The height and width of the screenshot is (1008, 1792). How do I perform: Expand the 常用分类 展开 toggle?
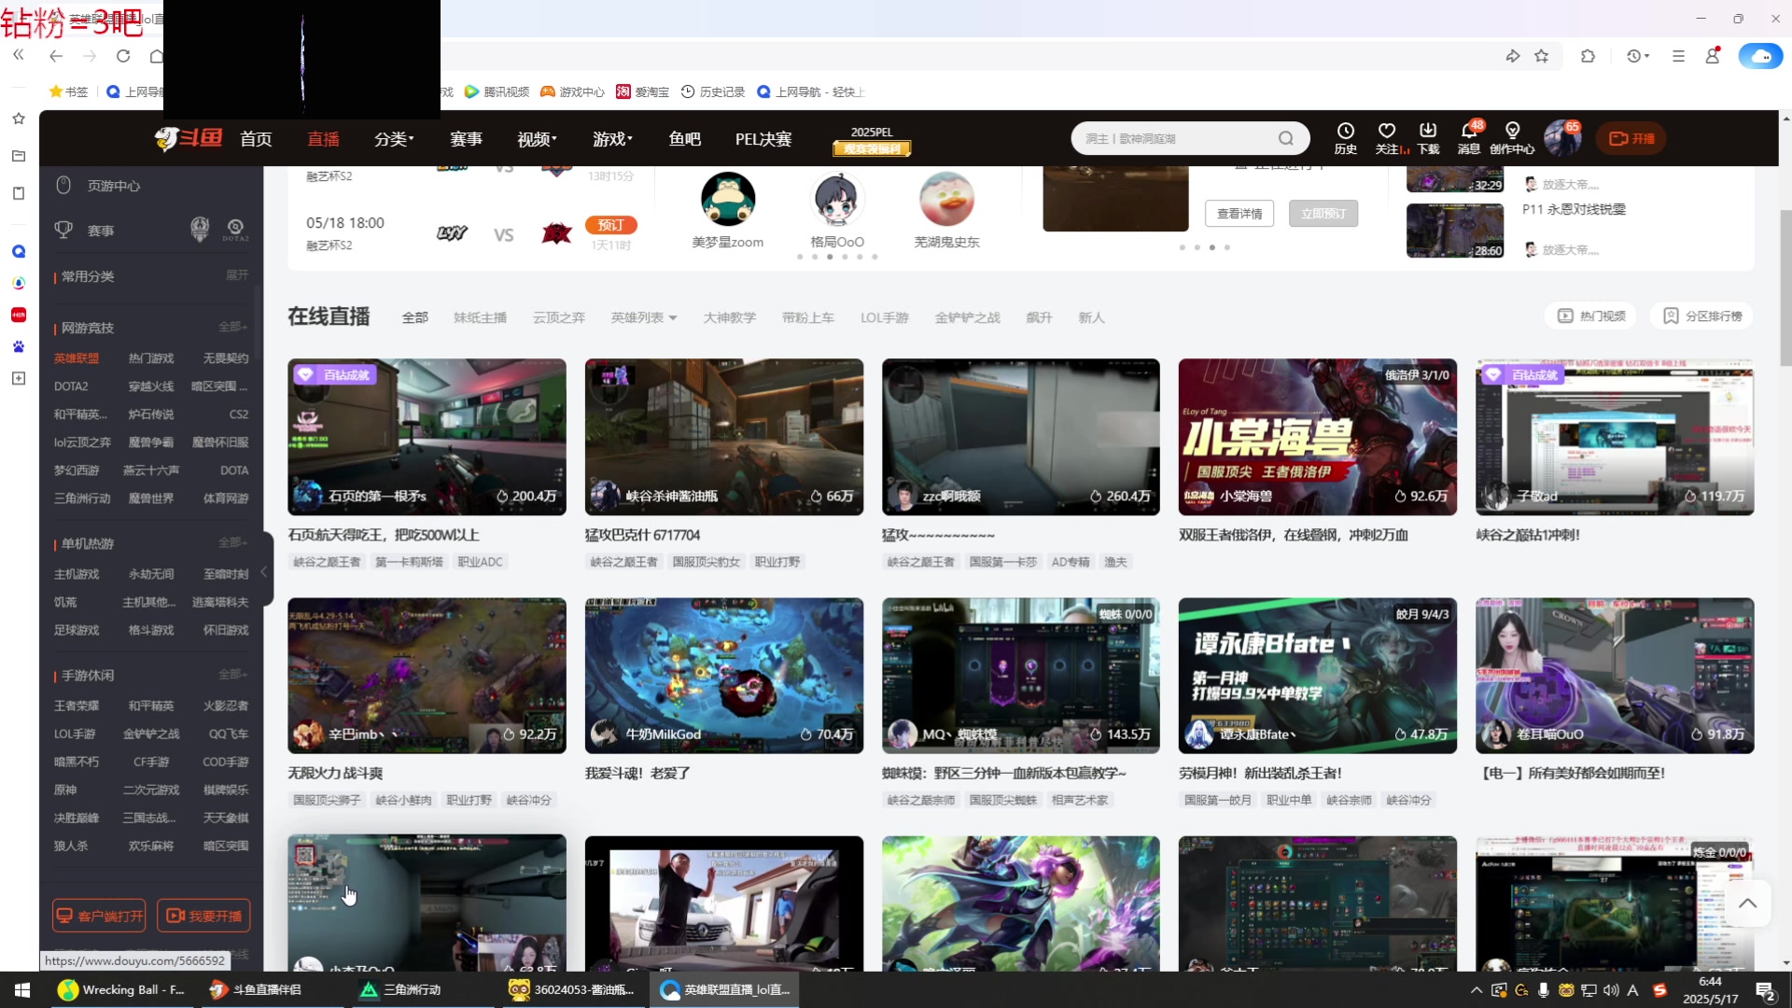coord(237,276)
